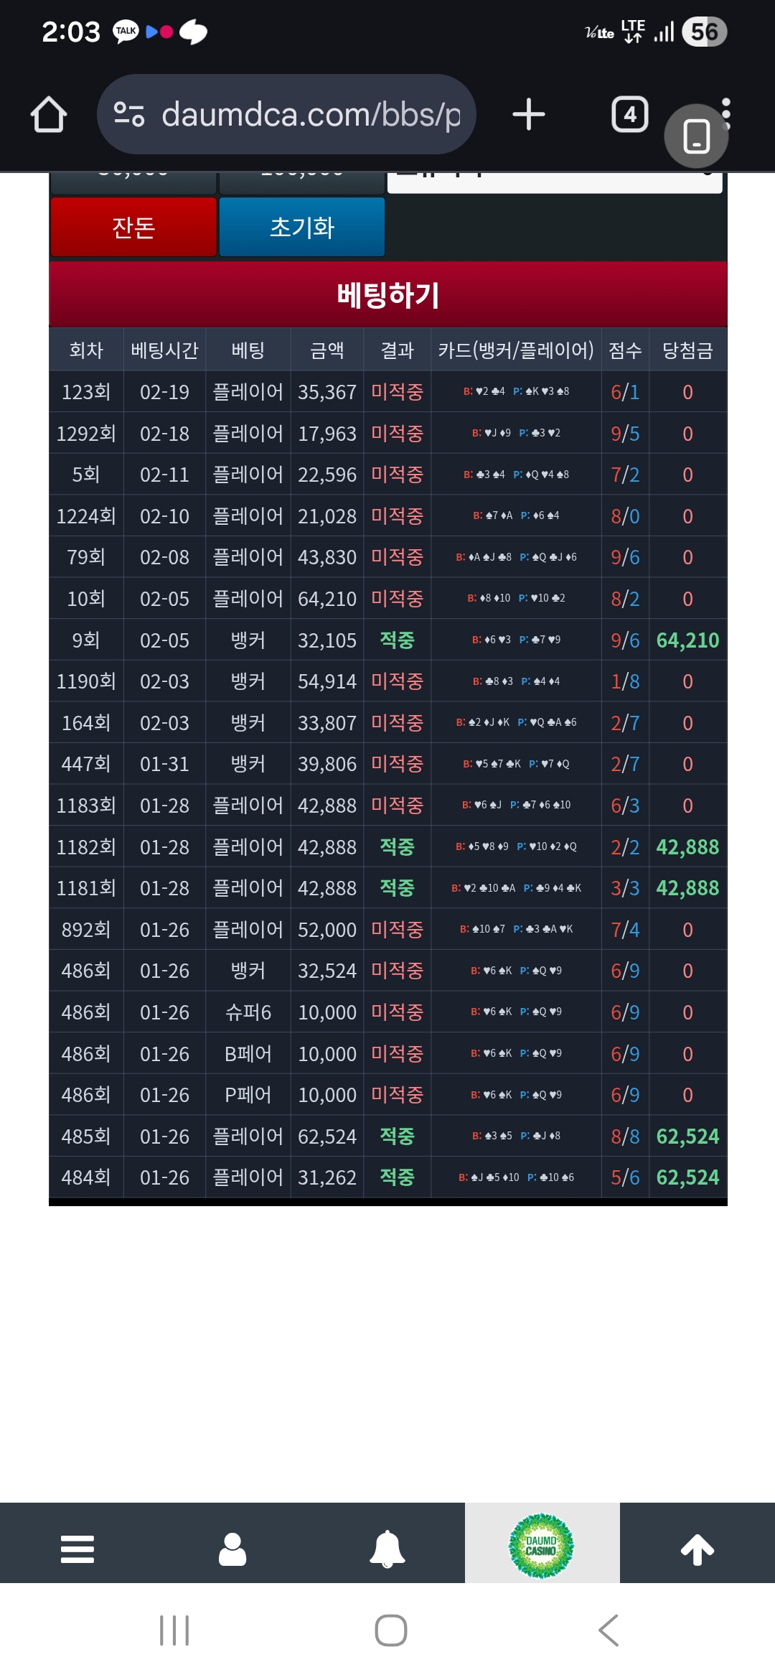This screenshot has width=775, height=1680.
Task: Tap the browser home icon
Action: coord(49,115)
